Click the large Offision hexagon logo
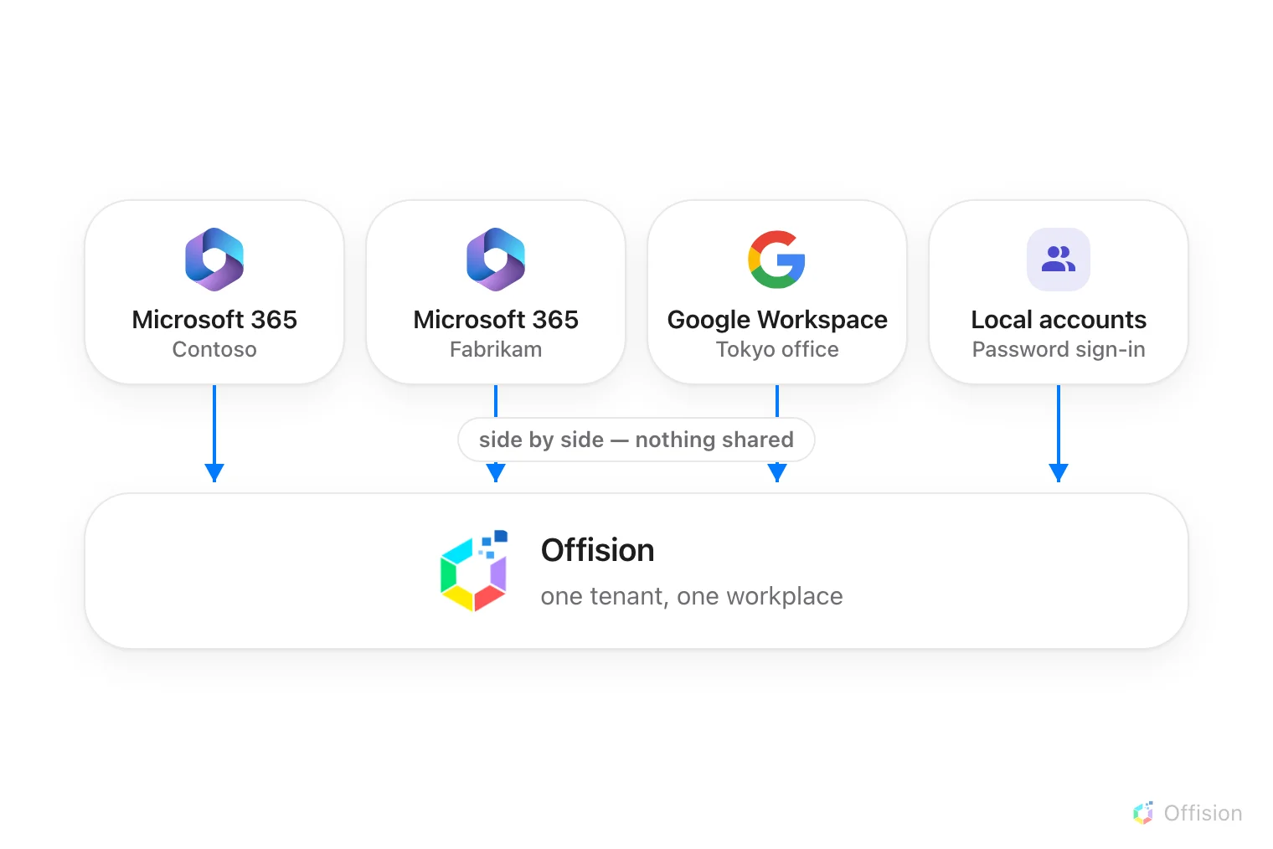 (474, 571)
